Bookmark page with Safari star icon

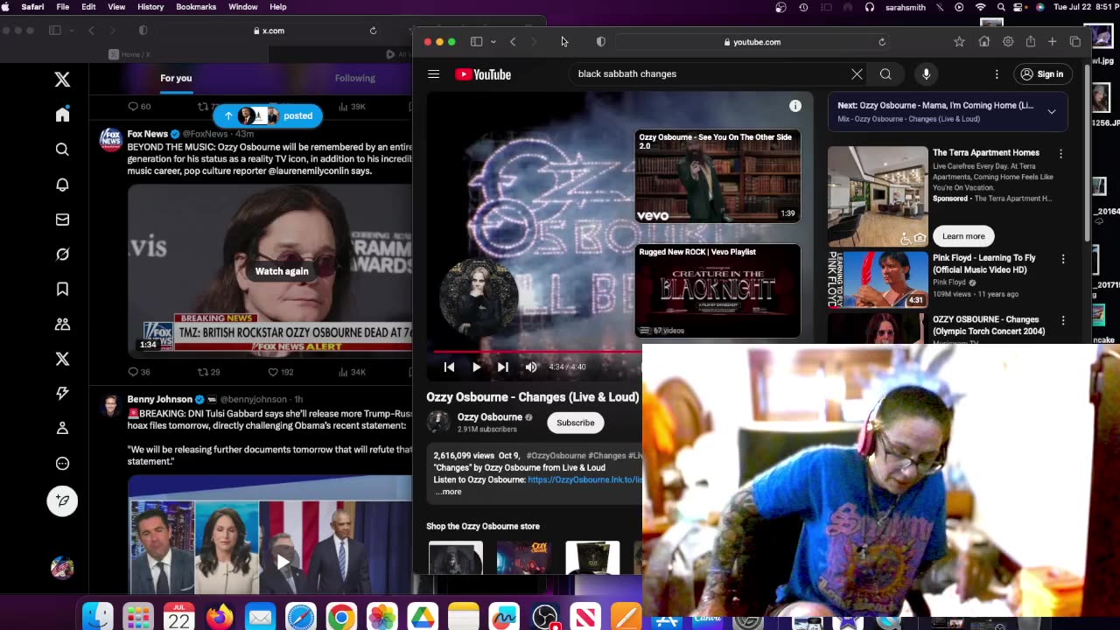959,42
